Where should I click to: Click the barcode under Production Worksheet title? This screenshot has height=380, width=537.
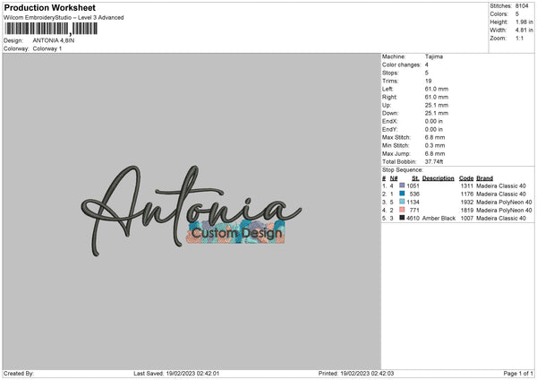[51, 29]
